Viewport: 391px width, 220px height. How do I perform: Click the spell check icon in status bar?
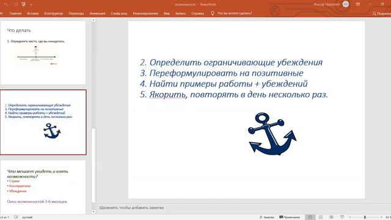coord(16,218)
